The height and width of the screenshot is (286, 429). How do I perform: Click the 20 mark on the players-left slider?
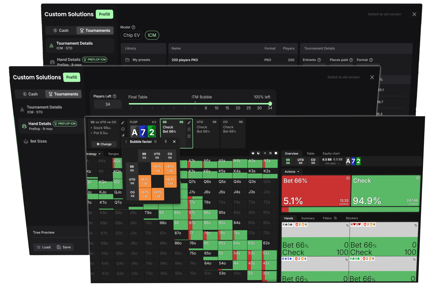pos(238,108)
